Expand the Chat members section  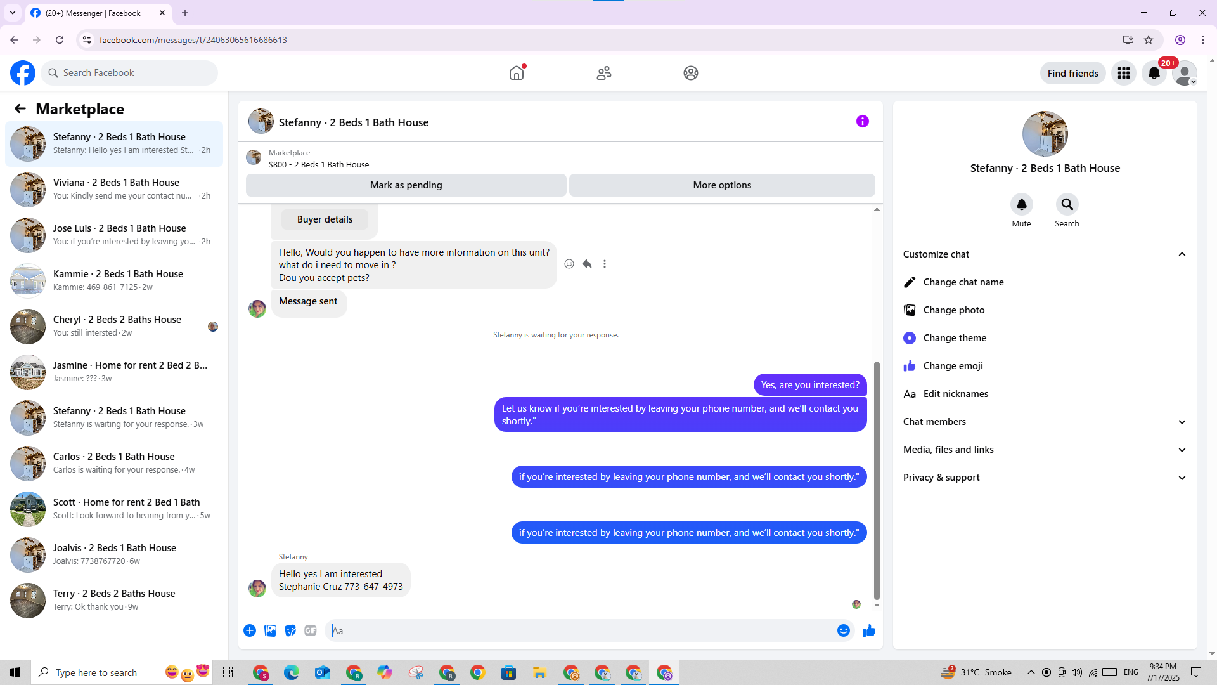pos(1045,422)
